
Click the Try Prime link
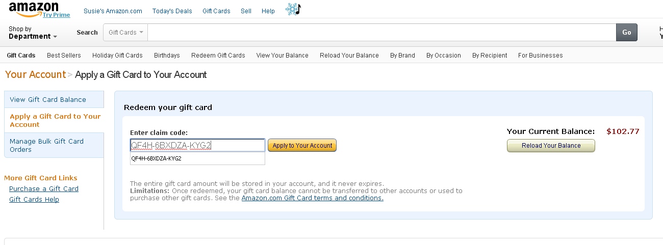click(x=56, y=15)
